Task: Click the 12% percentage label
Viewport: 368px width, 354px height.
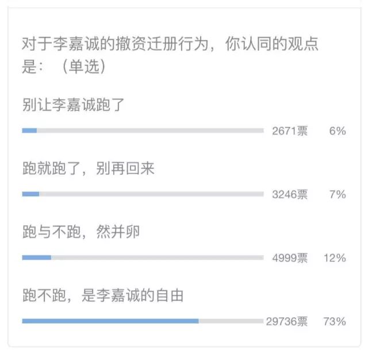Action: [x=335, y=258]
